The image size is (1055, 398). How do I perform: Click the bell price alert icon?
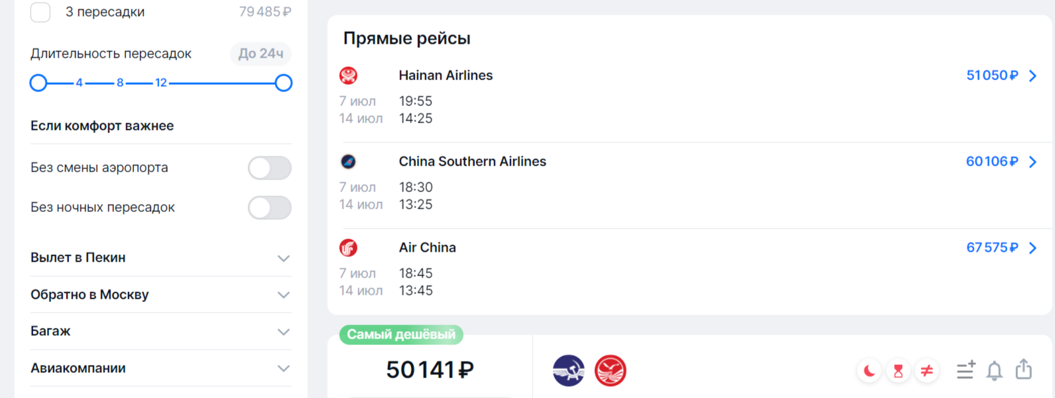point(995,371)
